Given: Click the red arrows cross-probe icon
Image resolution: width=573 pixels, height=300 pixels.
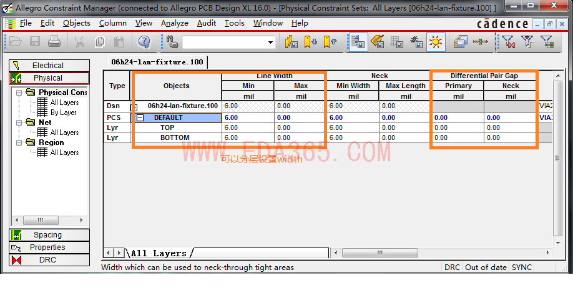Looking at the screenshot, I should [x=481, y=42].
